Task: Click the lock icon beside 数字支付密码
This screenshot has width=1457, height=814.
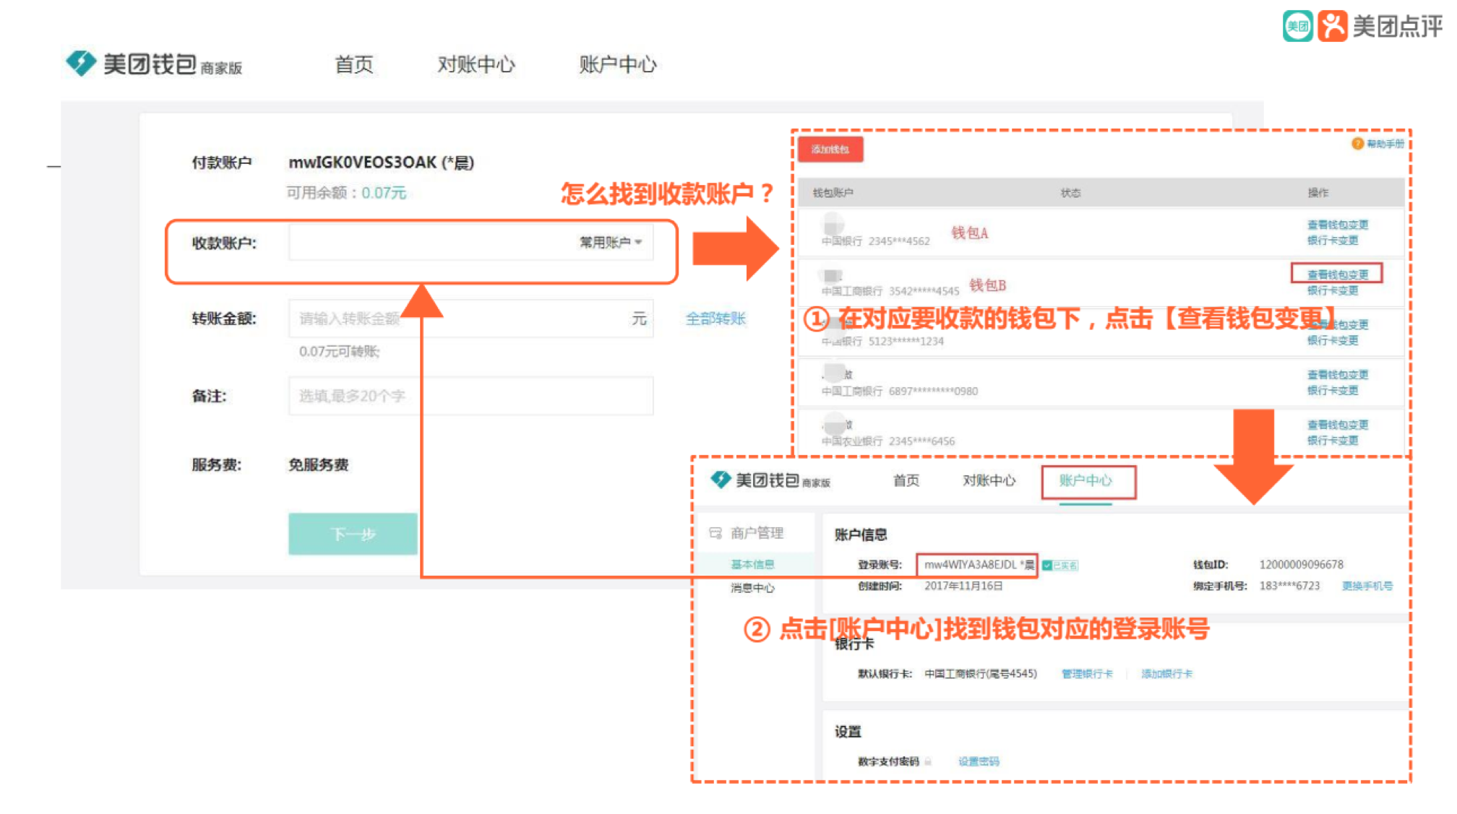Action: pos(928,761)
